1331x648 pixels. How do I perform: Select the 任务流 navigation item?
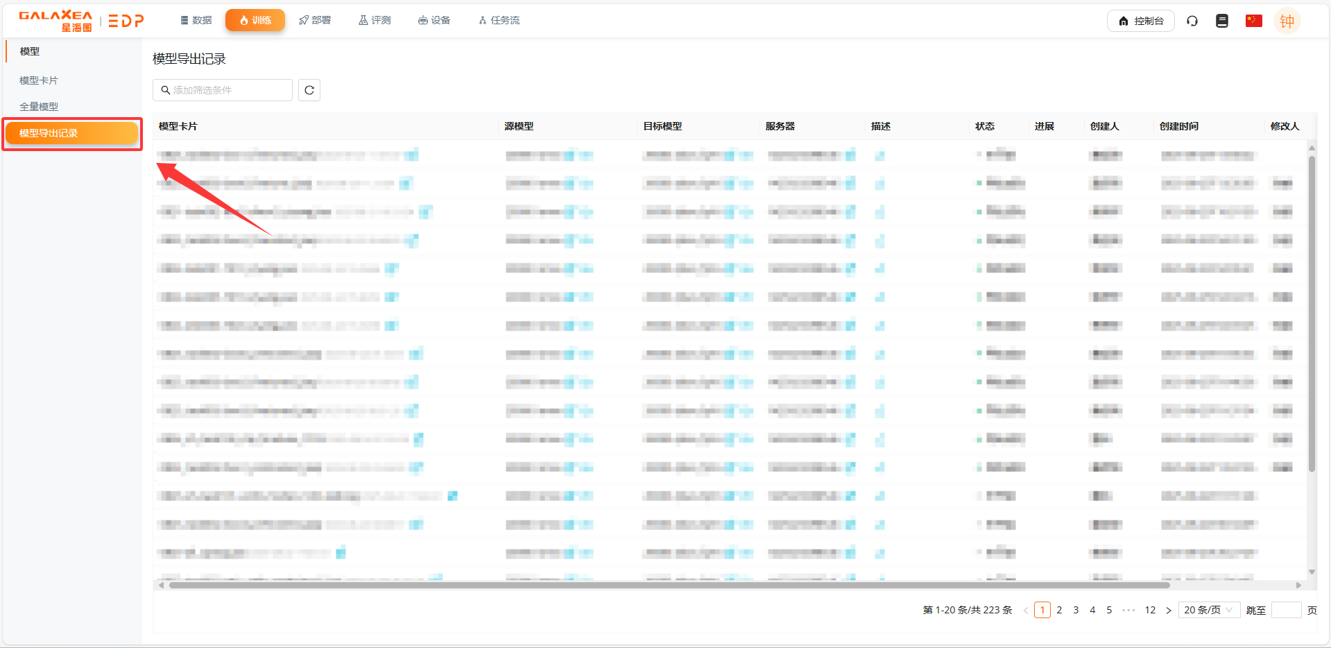(x=499, y=20)
